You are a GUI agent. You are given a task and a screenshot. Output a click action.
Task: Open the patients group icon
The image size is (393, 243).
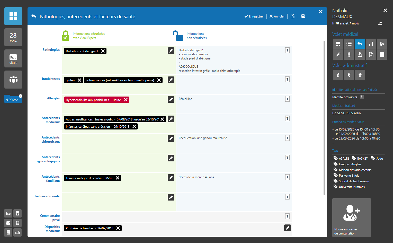(13, 80)
